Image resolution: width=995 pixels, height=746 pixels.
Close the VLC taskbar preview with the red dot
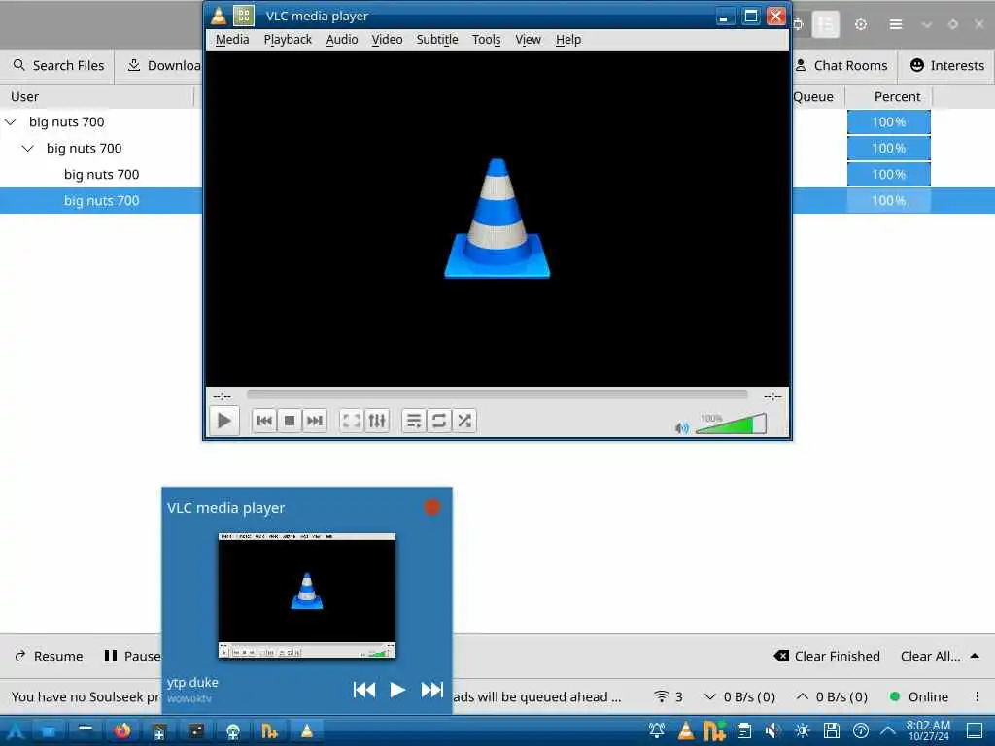(x=432, y=507)
